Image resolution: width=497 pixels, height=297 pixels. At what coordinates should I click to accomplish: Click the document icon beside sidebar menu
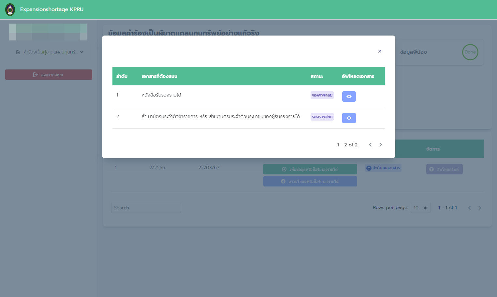click(x=18, y=52)
